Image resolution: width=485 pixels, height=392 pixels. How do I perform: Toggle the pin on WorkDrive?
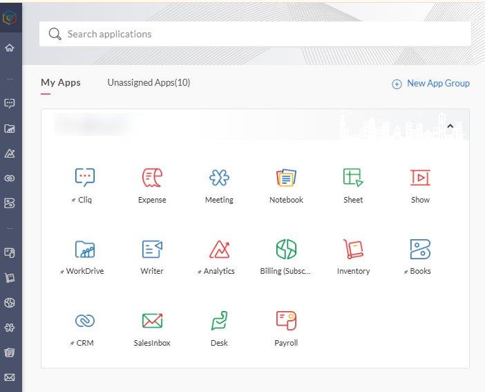point(62,272)
